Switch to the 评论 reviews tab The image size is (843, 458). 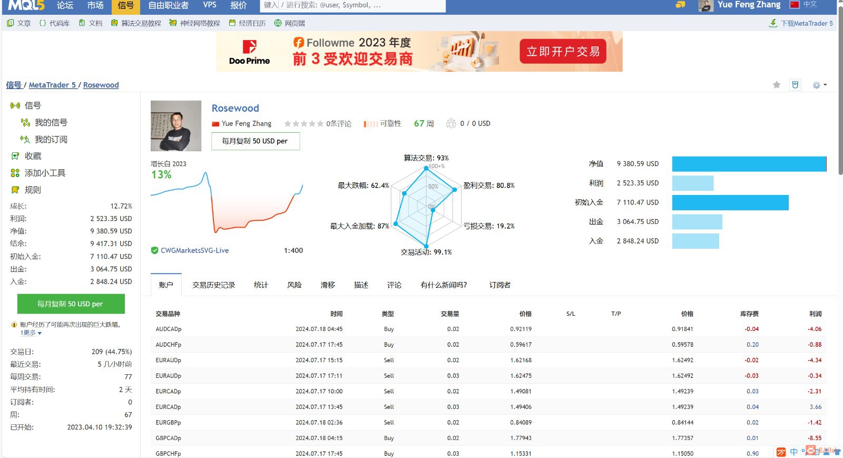point(394,285)
